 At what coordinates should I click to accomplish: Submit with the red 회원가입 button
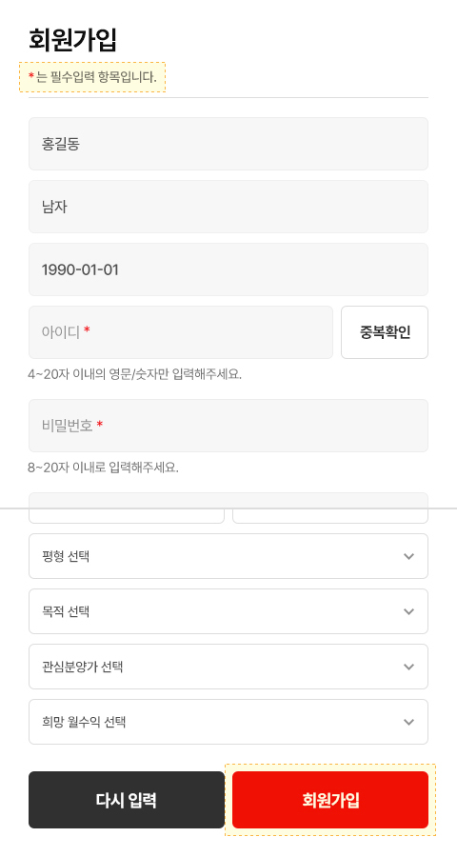click(330, 800)
